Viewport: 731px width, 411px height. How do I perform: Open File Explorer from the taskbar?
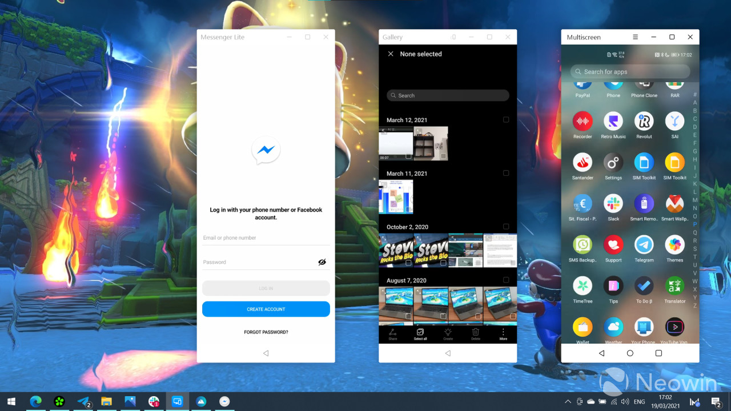(x=106, y=401)
